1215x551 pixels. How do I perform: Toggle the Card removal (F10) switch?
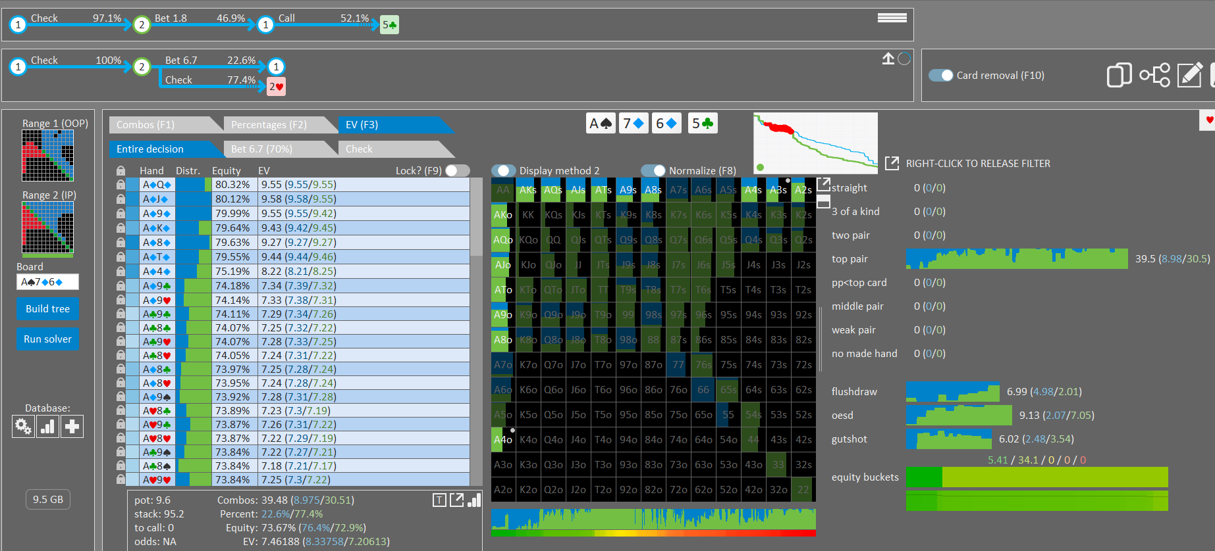tap(940, 75)
